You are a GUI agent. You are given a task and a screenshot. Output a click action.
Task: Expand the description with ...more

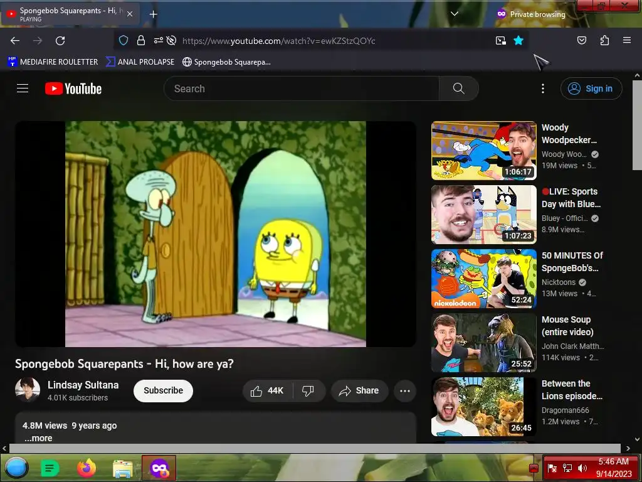click(38, 438)
